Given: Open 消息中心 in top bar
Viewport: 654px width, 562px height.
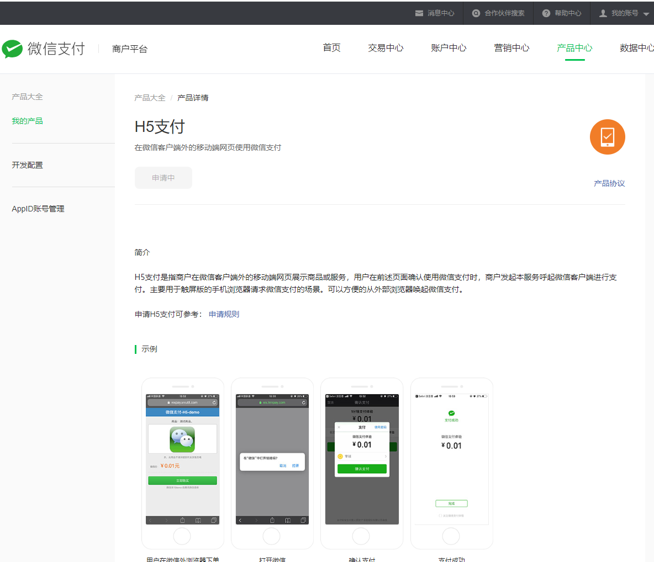Looking at the screenshot, I should point(435,13).
